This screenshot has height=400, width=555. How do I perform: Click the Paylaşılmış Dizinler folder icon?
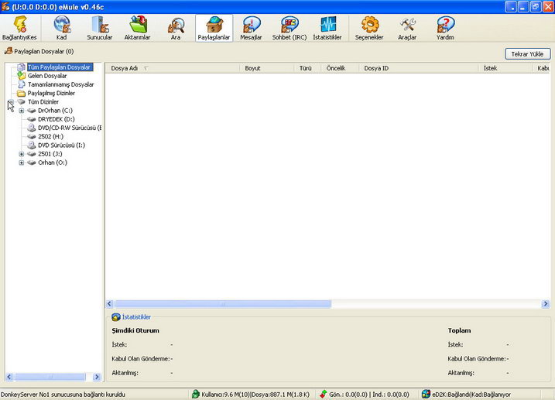pos(21,93)
